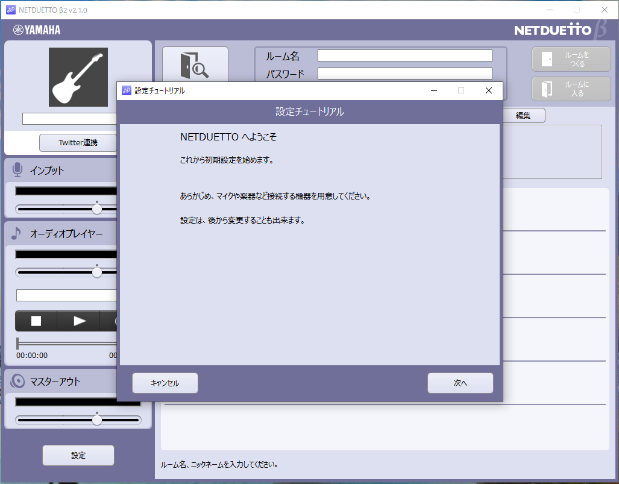Adjust the インプット volume slider
The image size is (619, 484).
97,209
